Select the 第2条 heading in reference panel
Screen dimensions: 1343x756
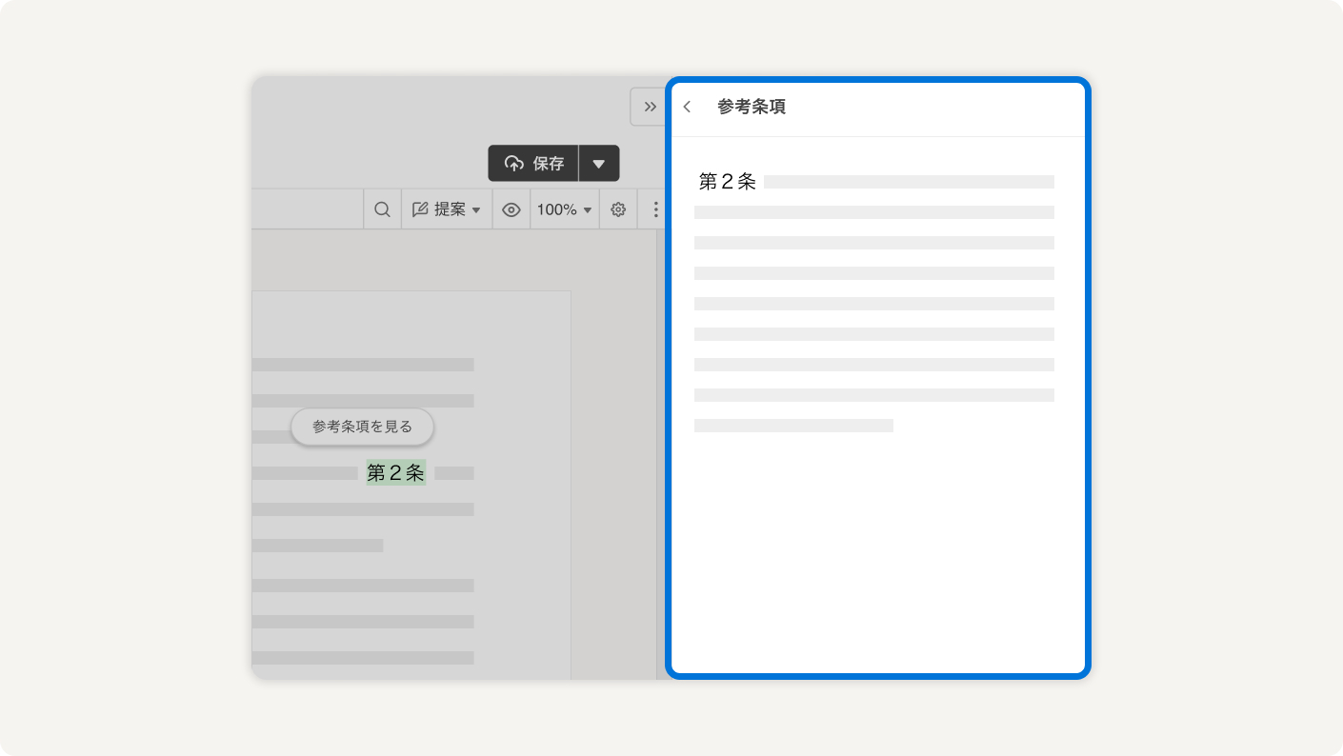tap(727, 182)
